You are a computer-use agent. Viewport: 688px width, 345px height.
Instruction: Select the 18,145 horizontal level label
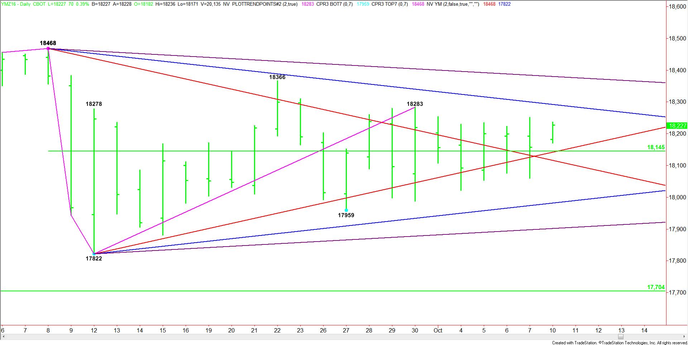click(655, 147)
